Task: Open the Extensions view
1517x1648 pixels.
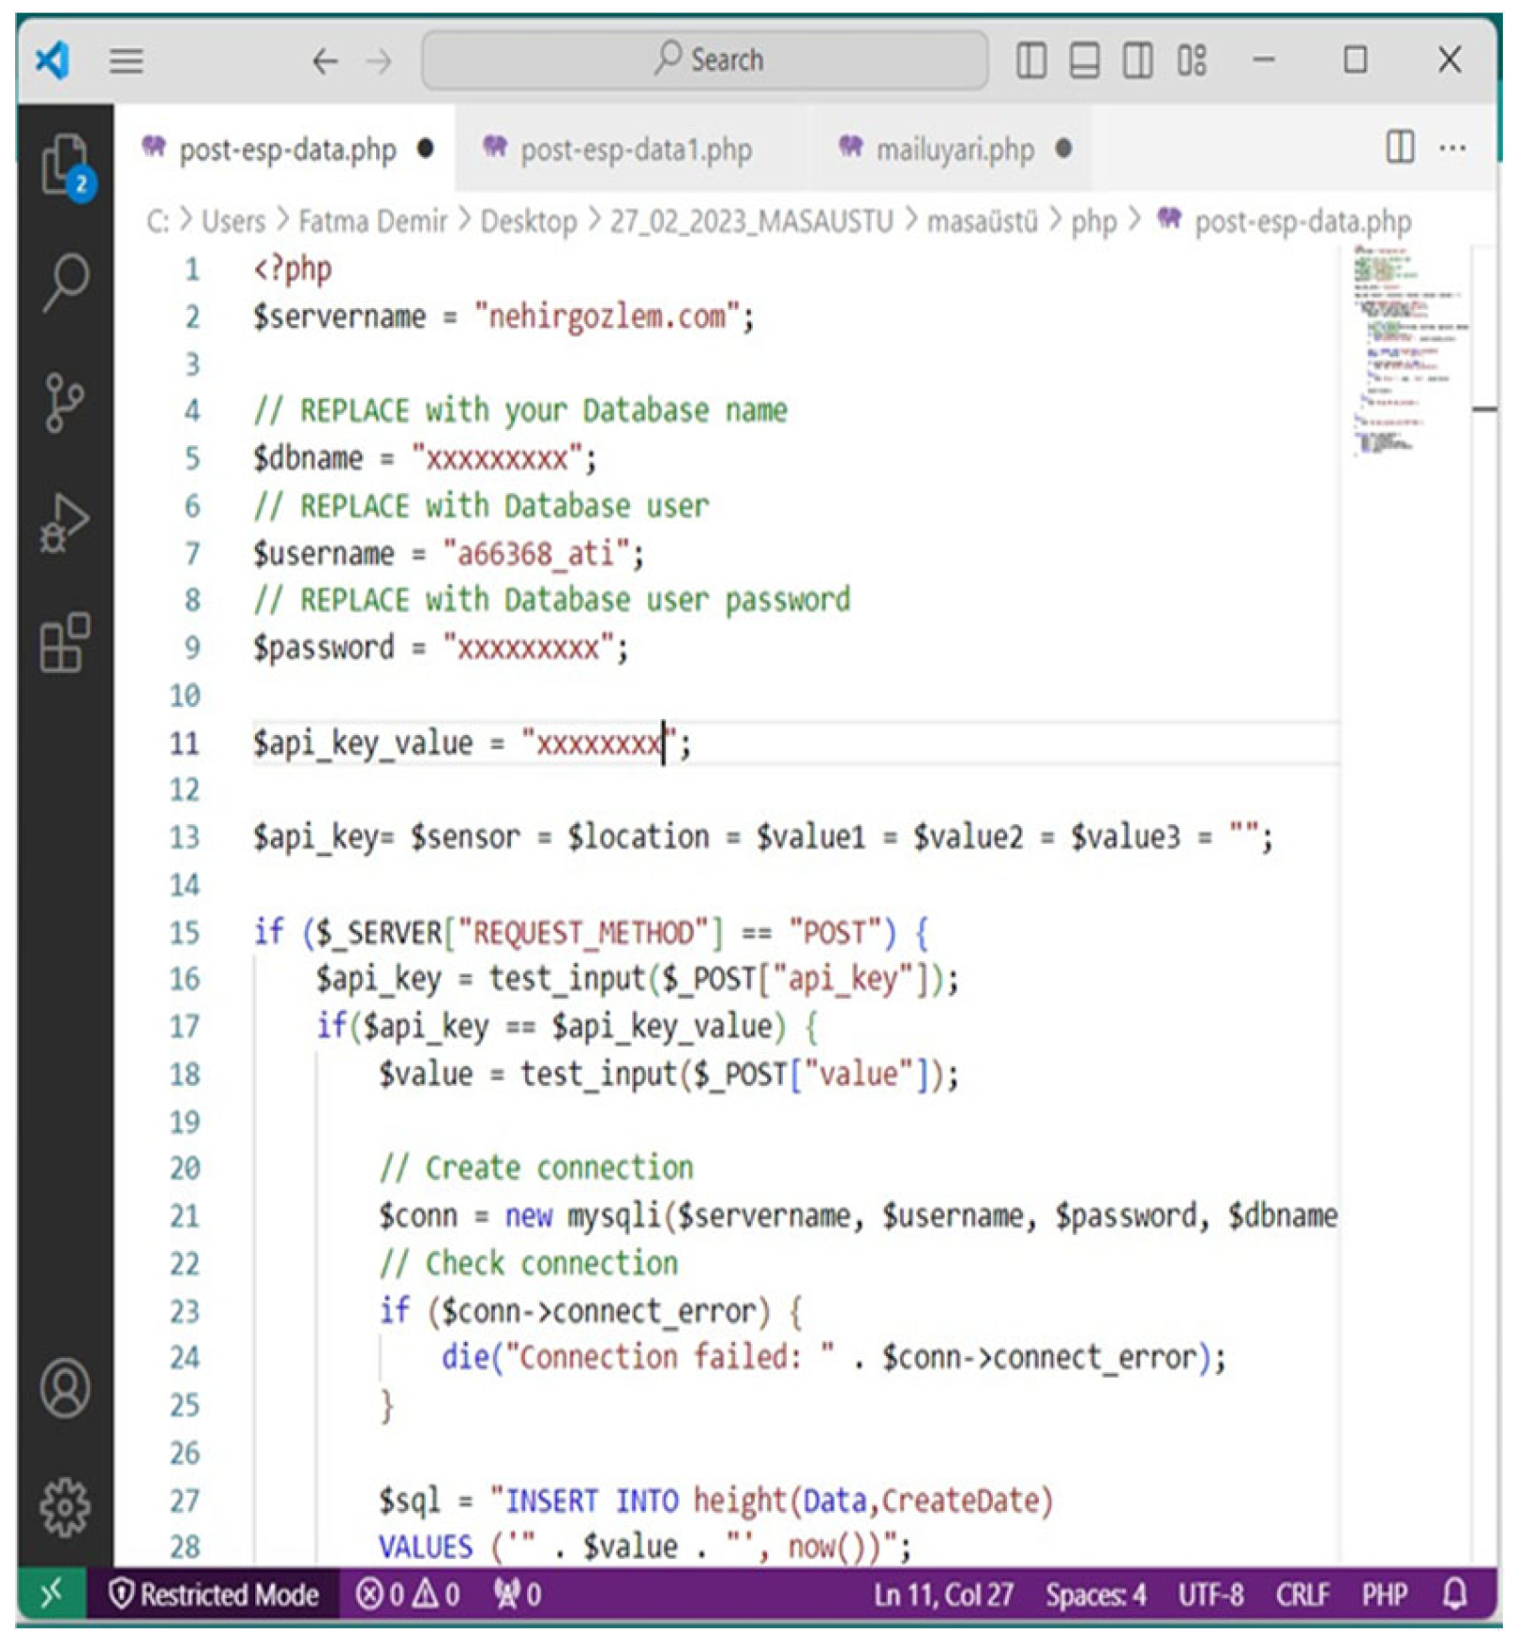Action: coord(64,644)
